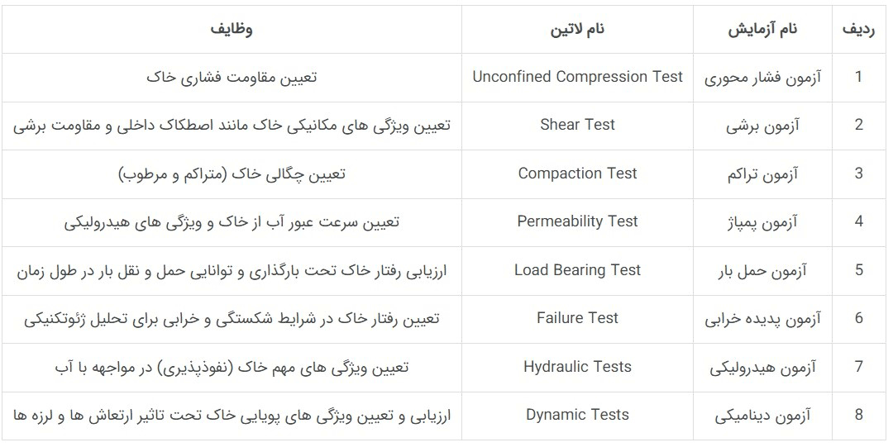The height and width of the screenshot is (447, 893).
Task: Click the 'آزمون هیدرولیکی' cell
Action: pos(762,368)
